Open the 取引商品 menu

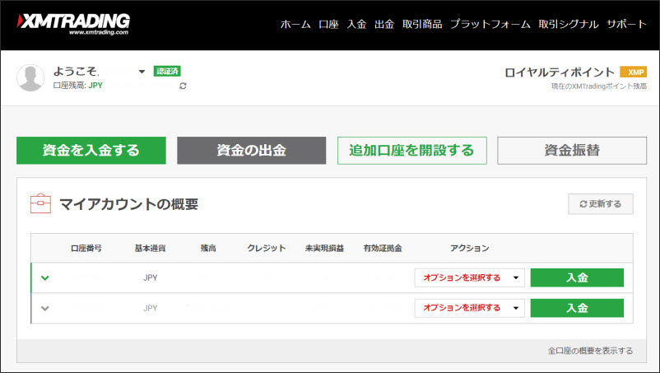click(422, 24)
